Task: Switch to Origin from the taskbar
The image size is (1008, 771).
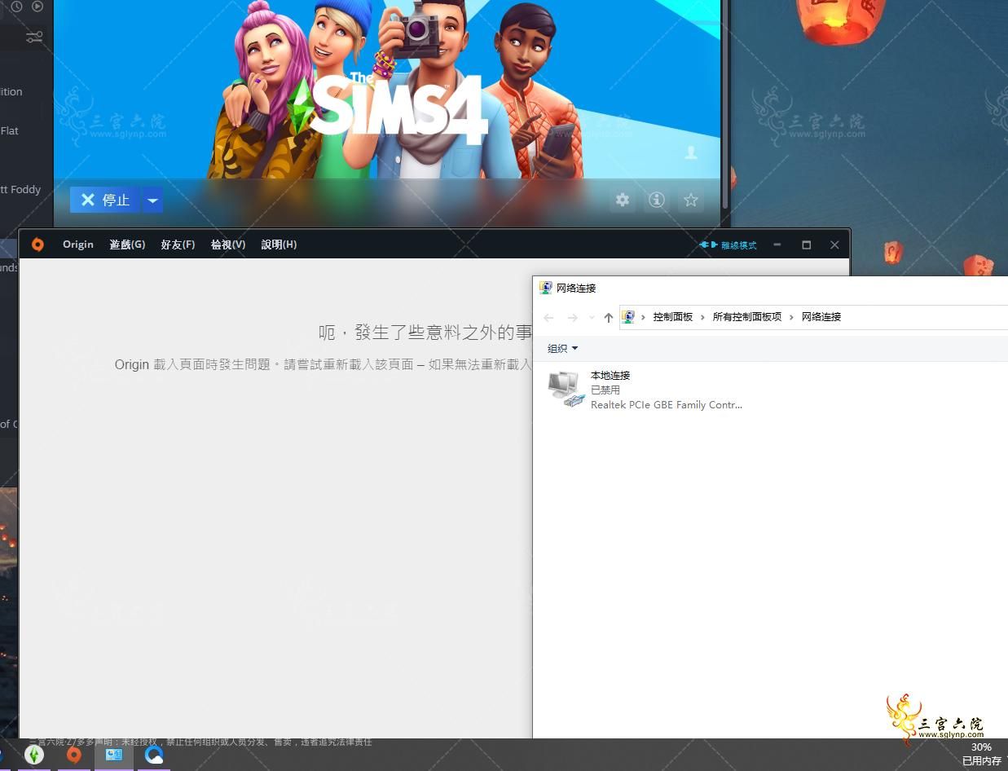Action: click(x=74, y=756)
